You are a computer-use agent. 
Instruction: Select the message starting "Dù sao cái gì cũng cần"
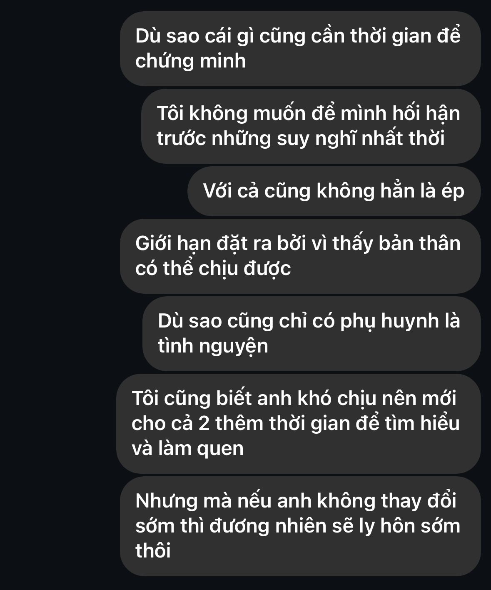coord(300,49)
